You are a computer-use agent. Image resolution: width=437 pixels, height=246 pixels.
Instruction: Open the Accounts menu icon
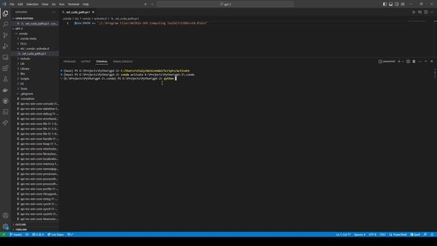5,215
